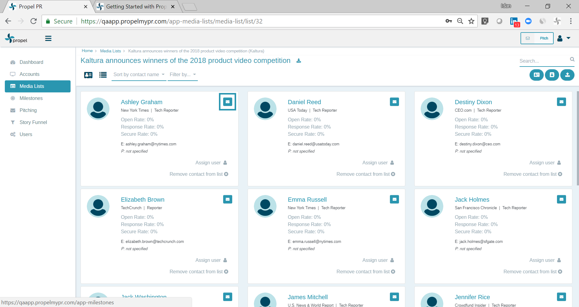
Task: Click the Media Lists breadcrumb link
Action: 110,51
